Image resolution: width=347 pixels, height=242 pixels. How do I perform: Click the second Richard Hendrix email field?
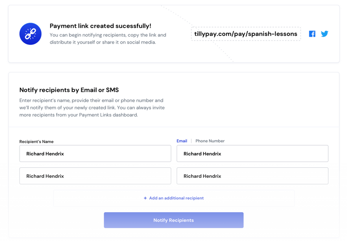tap(252, 176)
